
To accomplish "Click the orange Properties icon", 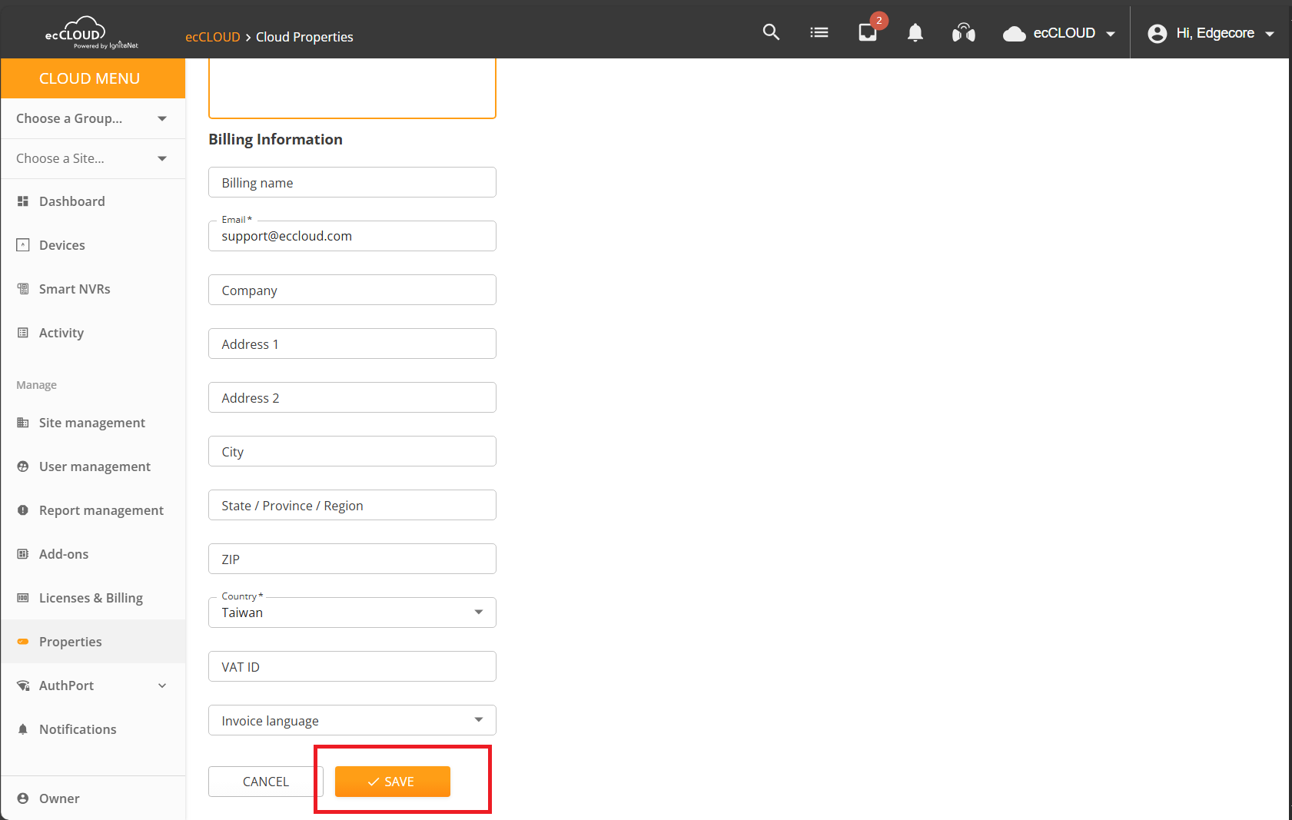I will click(23, 642).
